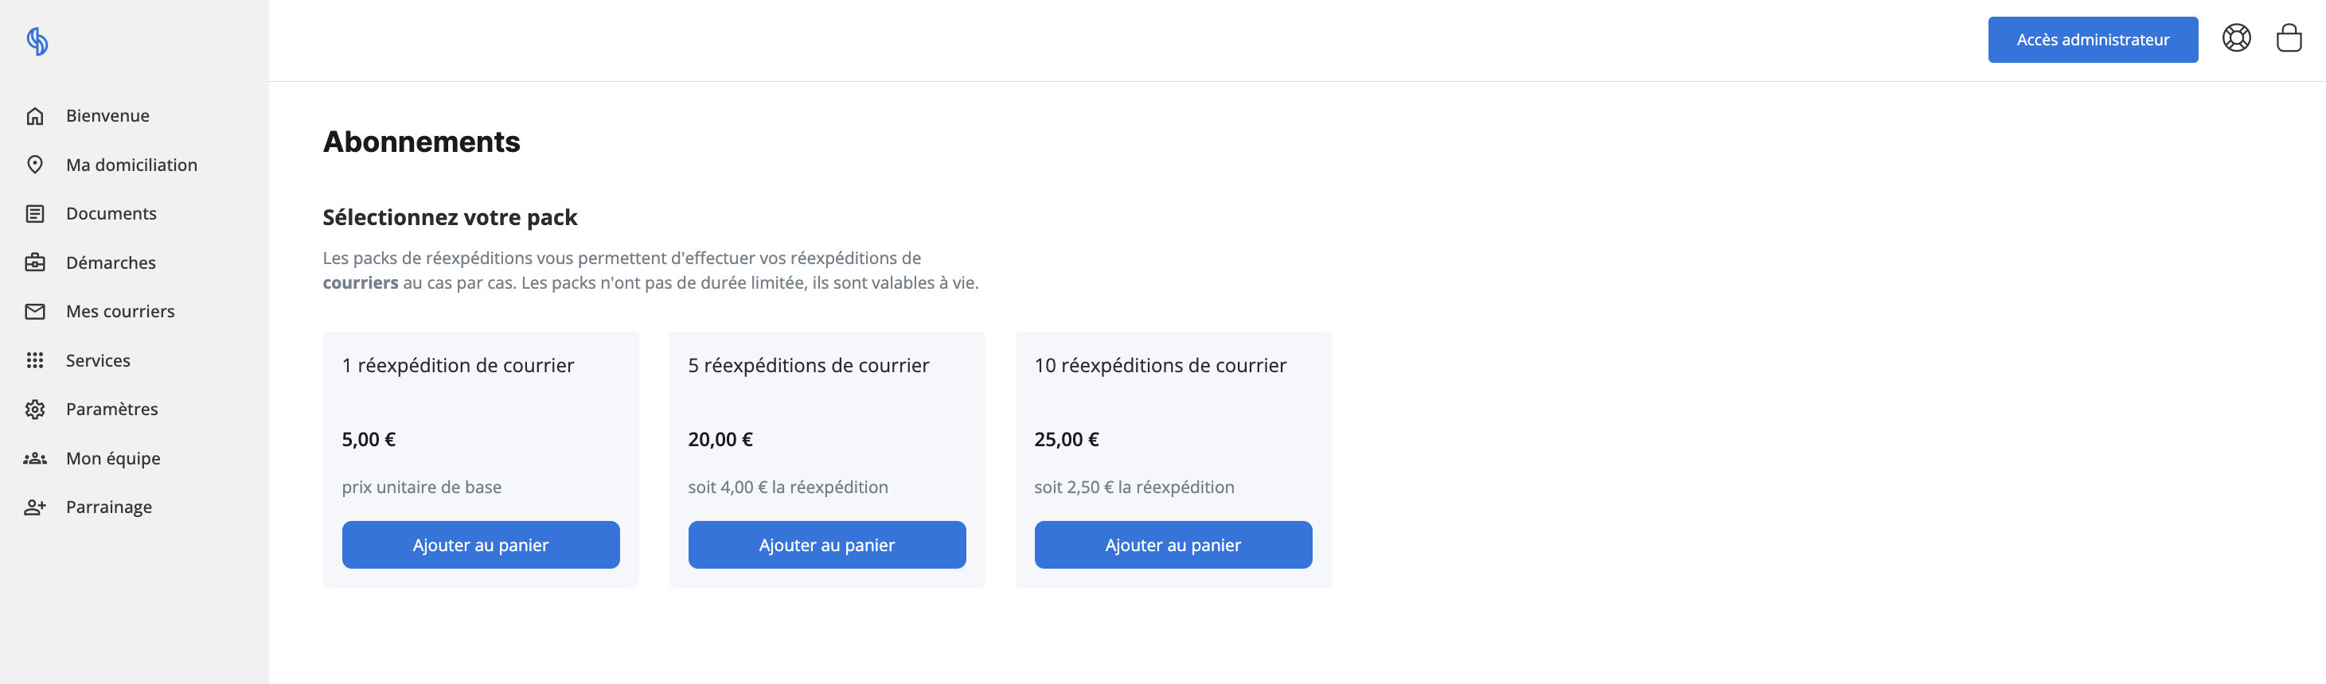This screenshot has width=2326, height=684.
Task: Click the envelope icon for Mes courriers
Action: (x=35, y=311)
